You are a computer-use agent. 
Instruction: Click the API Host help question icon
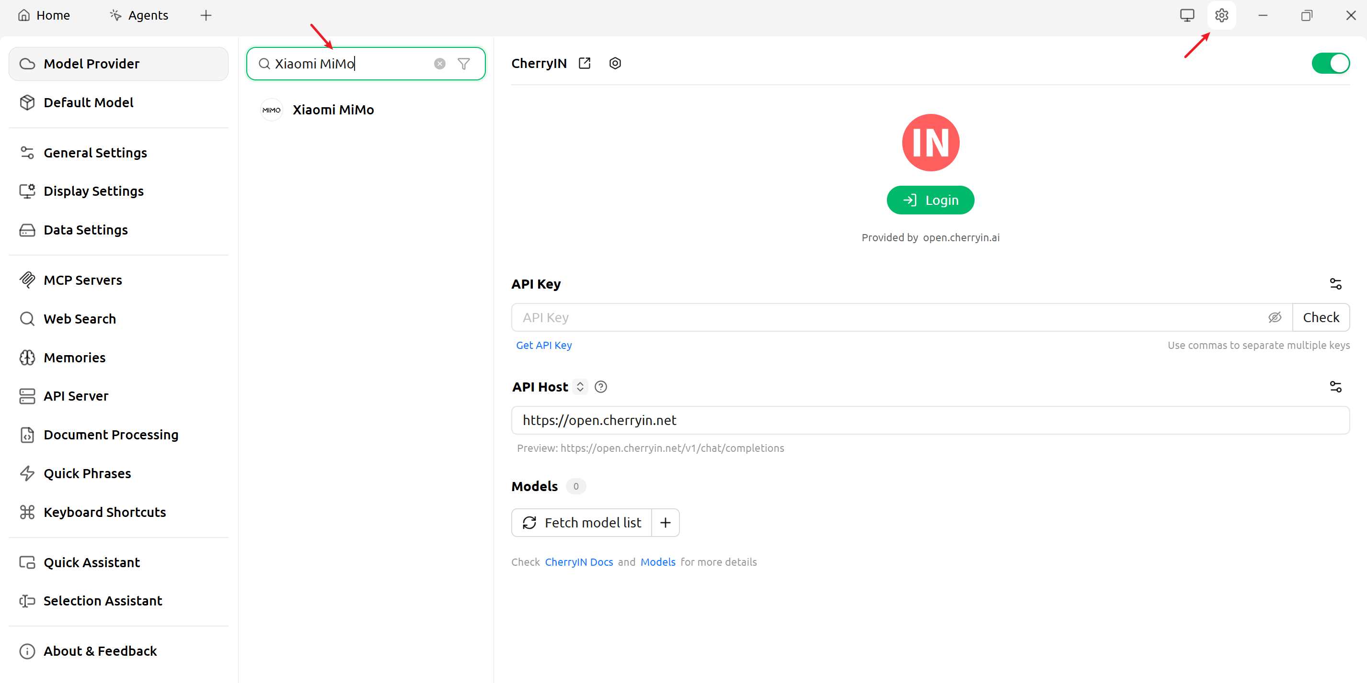click(x=601, y=387)
